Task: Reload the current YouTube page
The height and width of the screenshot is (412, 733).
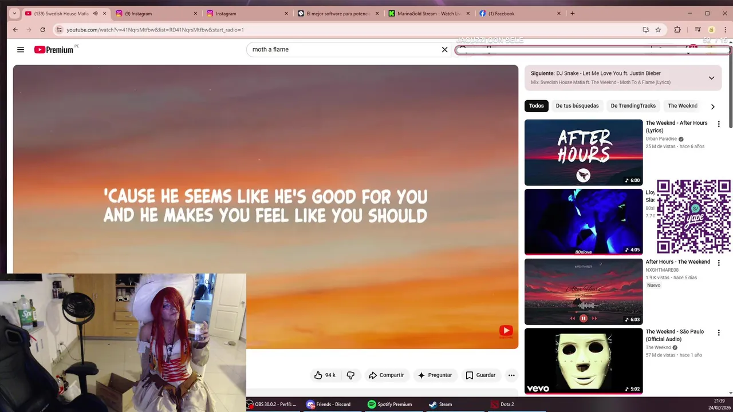Action: tap(42, 30)
